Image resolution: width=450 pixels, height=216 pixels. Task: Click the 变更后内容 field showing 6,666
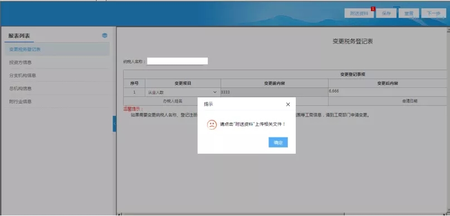click(x=388, y=92)
